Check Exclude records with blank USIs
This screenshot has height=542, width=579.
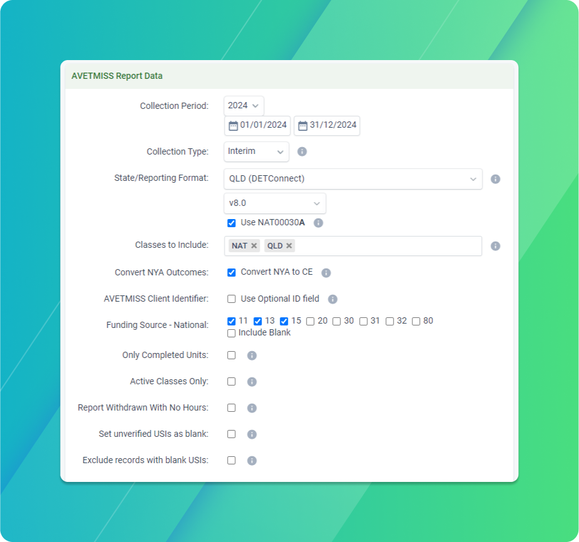pyautogui.click(x=231, y=460)
